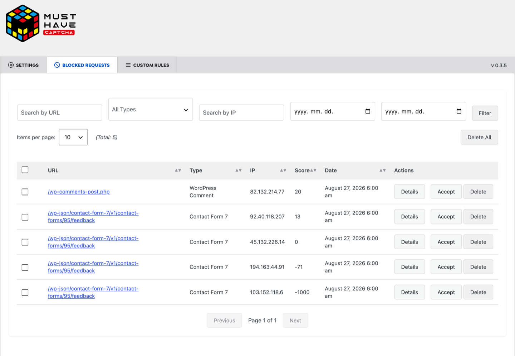
Task: Sort table by Type column arrows
Action: tap(239, 170)
